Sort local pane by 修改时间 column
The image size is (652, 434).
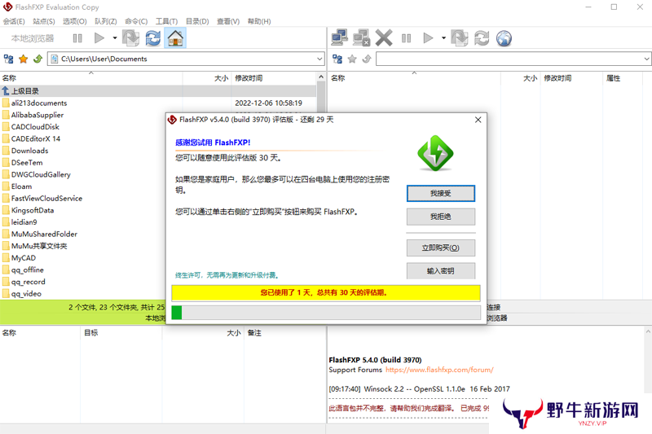click(x=249, y=78)
